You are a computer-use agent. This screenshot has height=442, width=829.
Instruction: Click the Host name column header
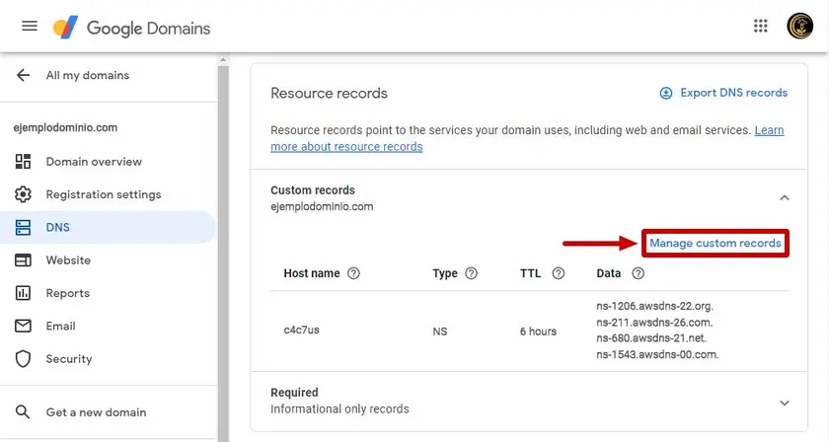coord(312,273)
